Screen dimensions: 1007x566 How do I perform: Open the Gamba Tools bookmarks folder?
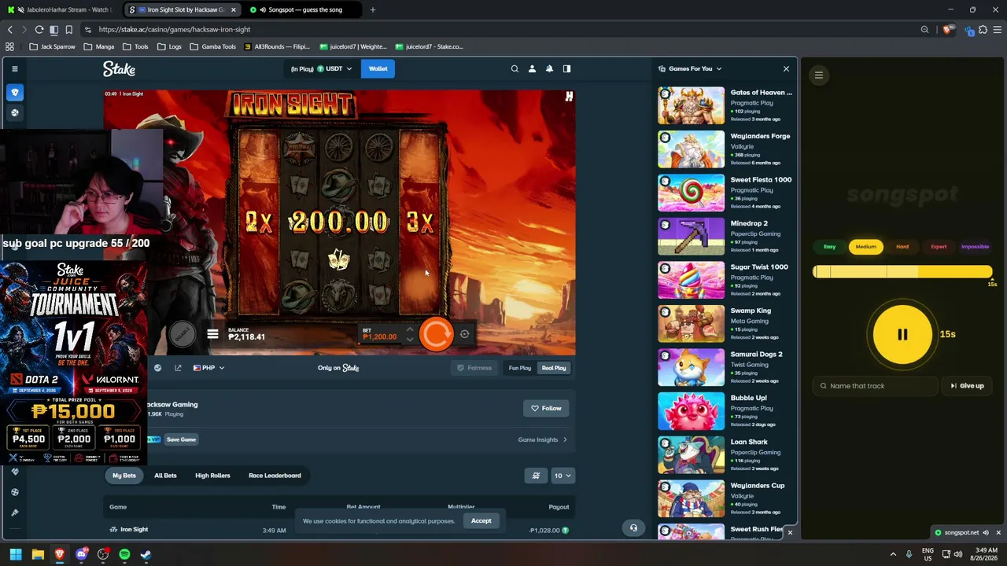pos(212,47)
